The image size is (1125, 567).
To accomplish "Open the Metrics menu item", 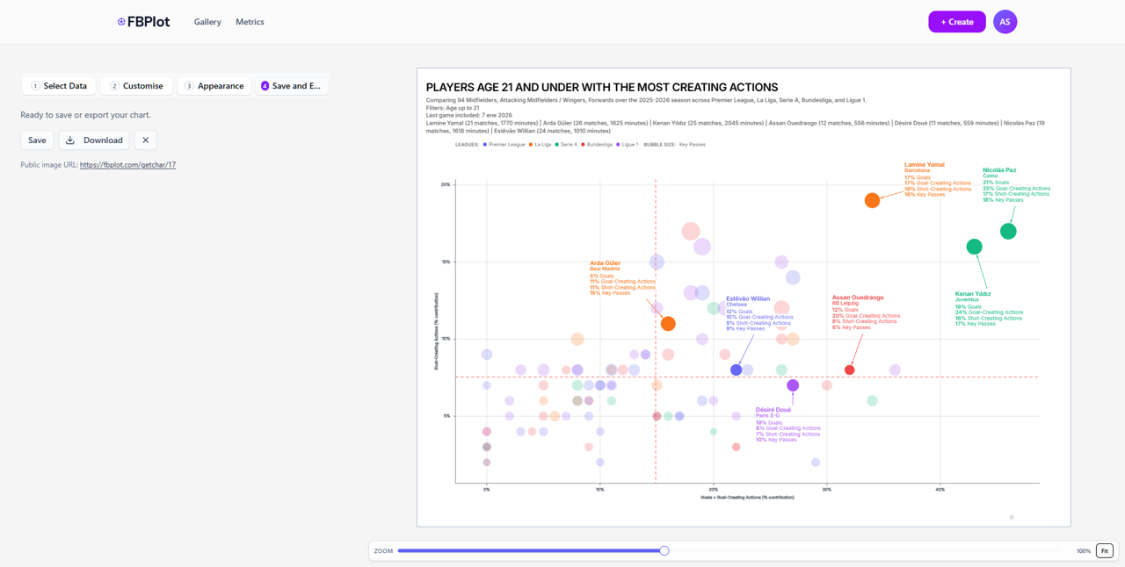I will tap(250, 22).
